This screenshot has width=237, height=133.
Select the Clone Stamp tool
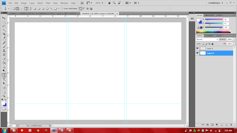pyautogui.click(x=4, y=51)
